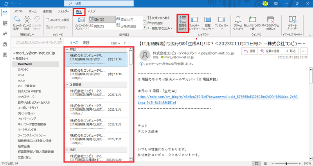
Task: Click the Send/Receive sync icon in the title bar
Action: click(x=6, y=4)
